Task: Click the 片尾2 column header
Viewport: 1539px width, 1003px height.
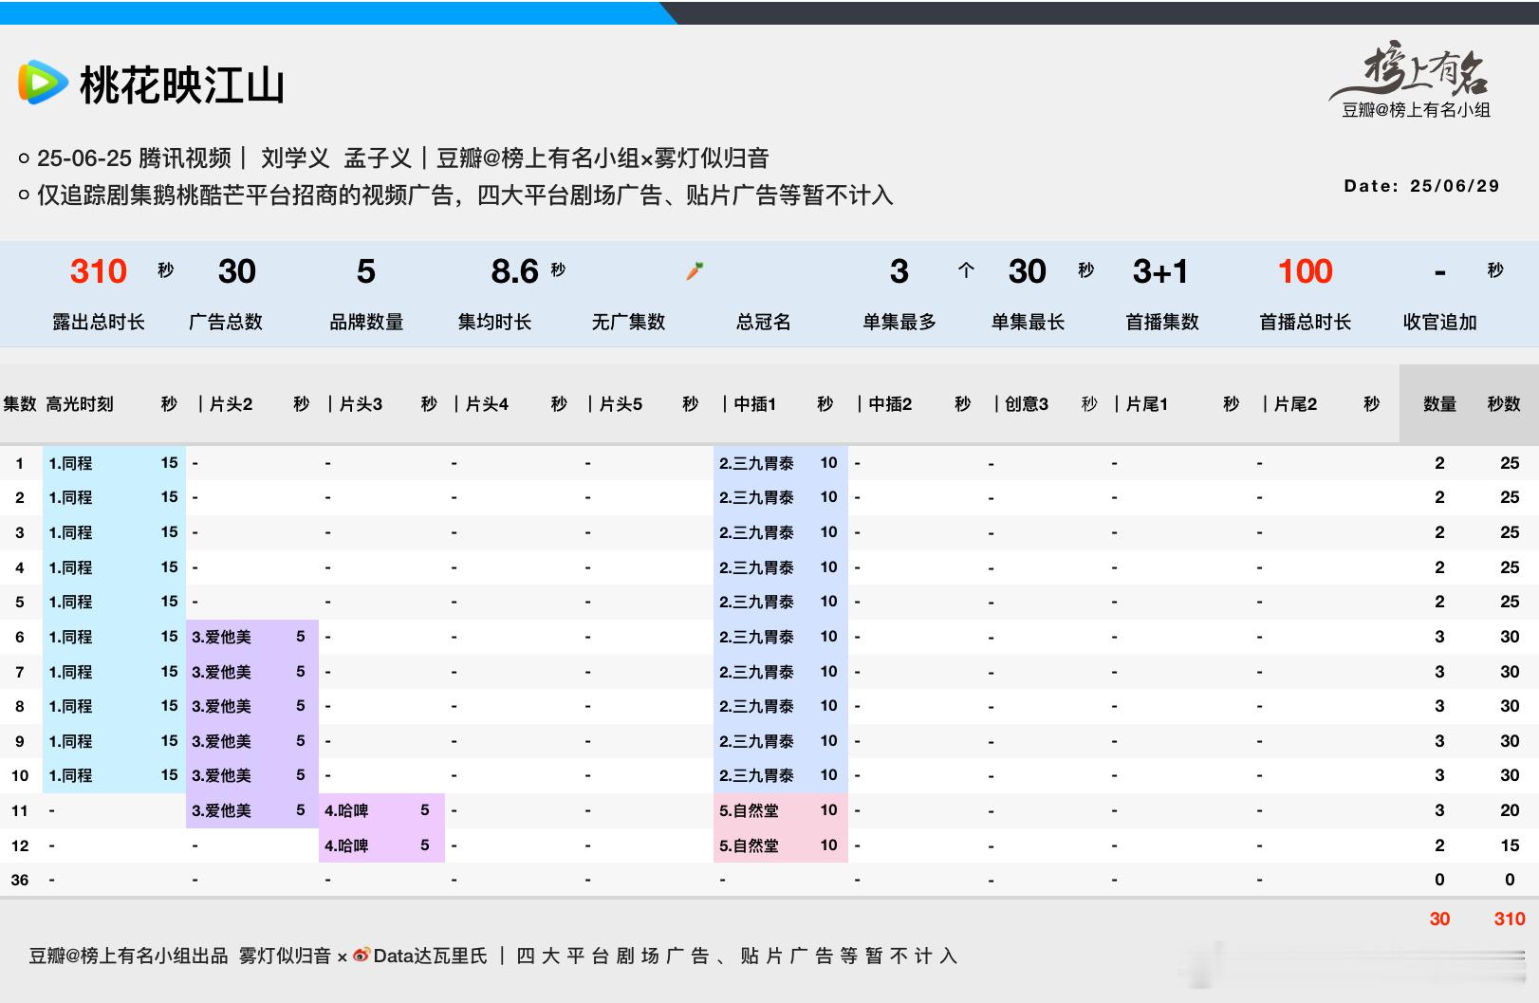Action: [1295, 404]
